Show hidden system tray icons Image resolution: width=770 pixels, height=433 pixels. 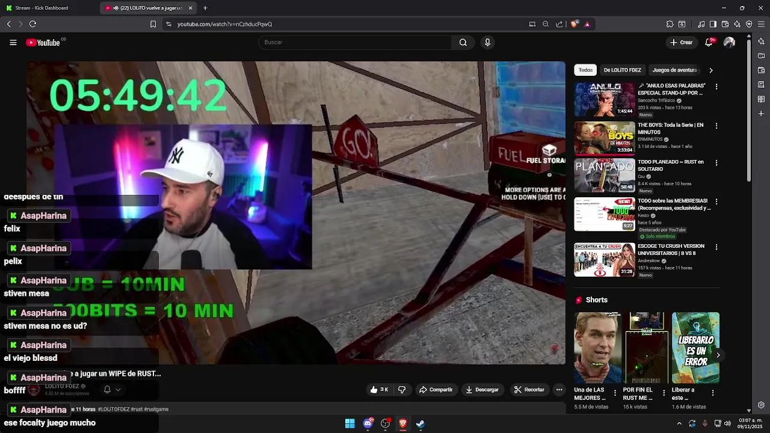coord(679,423)
